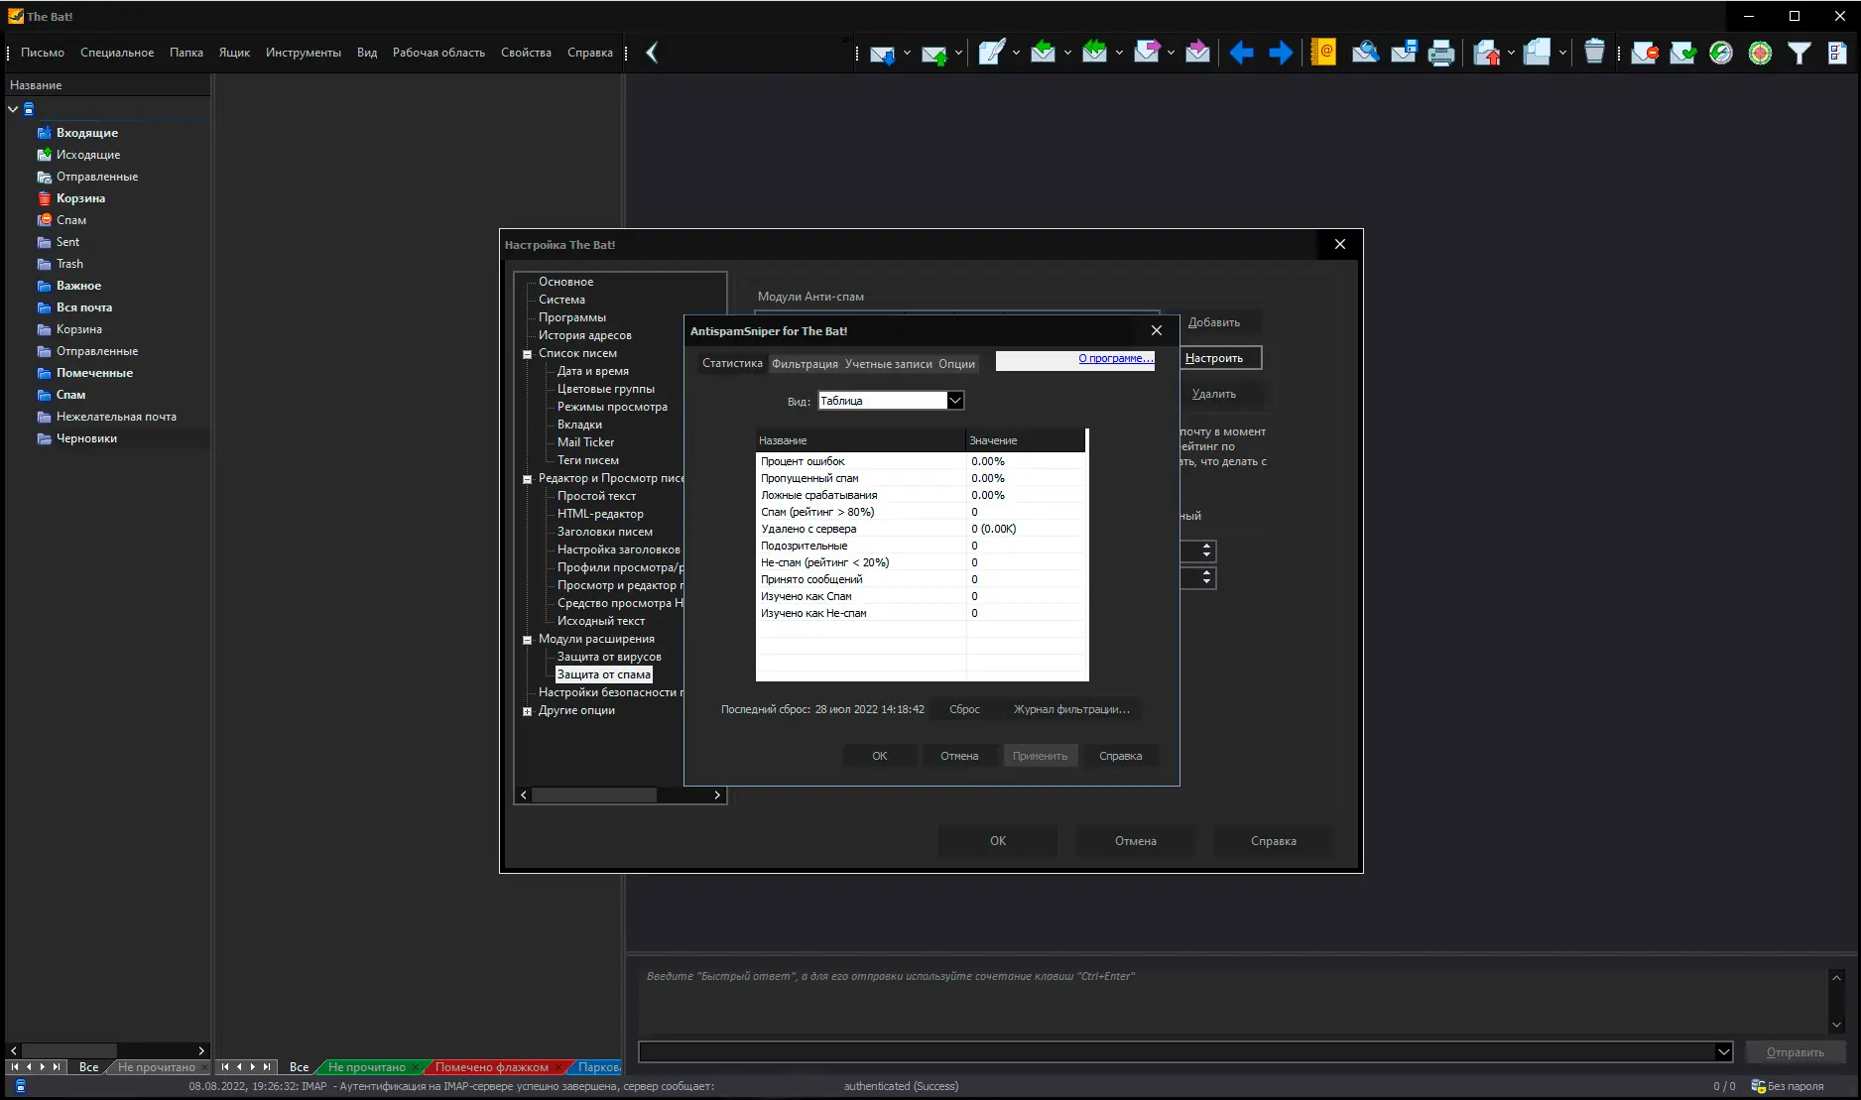Click the get new mail toolbar icon

point(882,54)
